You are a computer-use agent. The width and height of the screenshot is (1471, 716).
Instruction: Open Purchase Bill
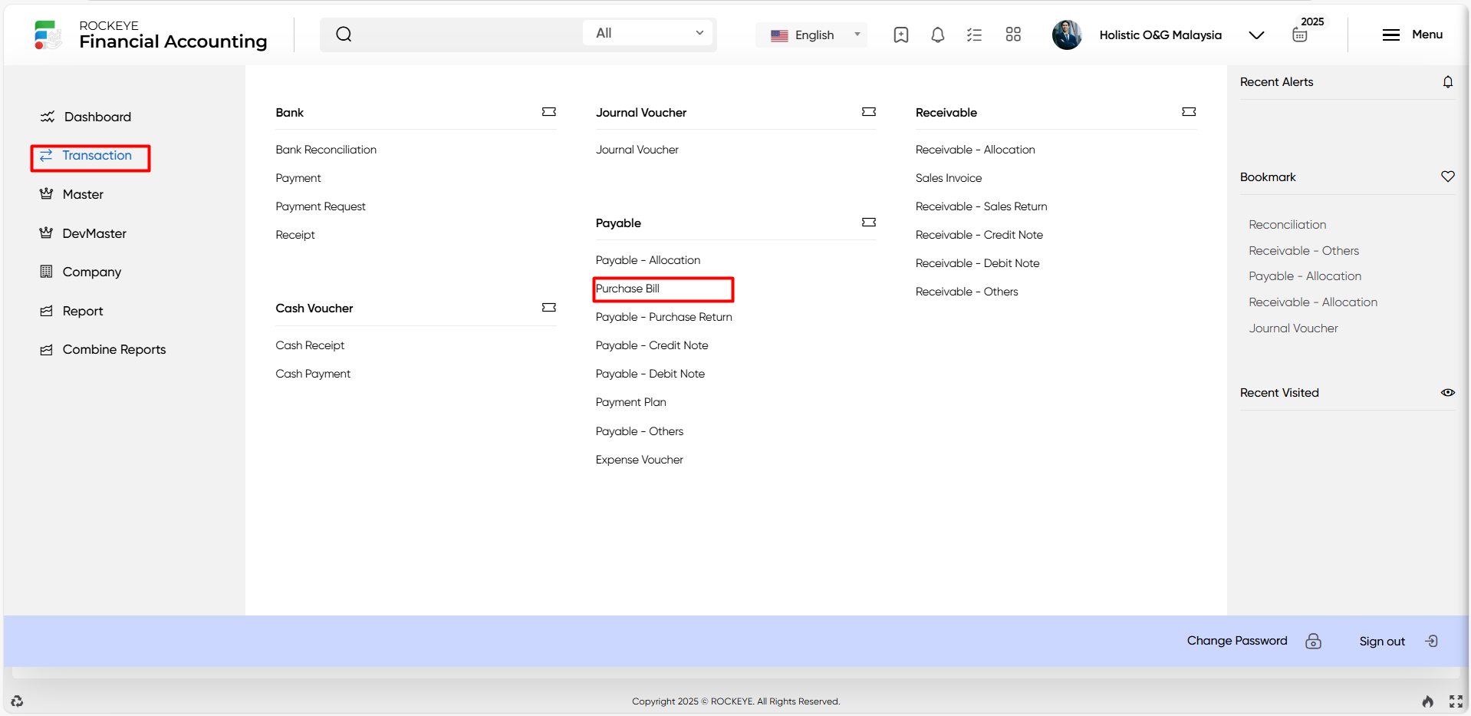pos(627,289)
